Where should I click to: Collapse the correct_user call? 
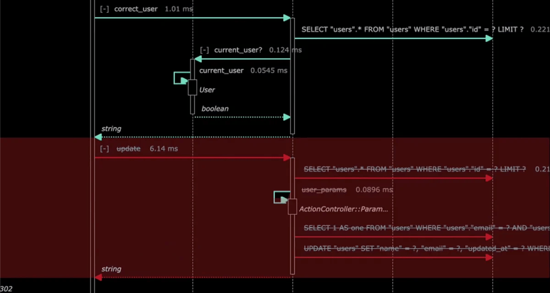[104, 9]
